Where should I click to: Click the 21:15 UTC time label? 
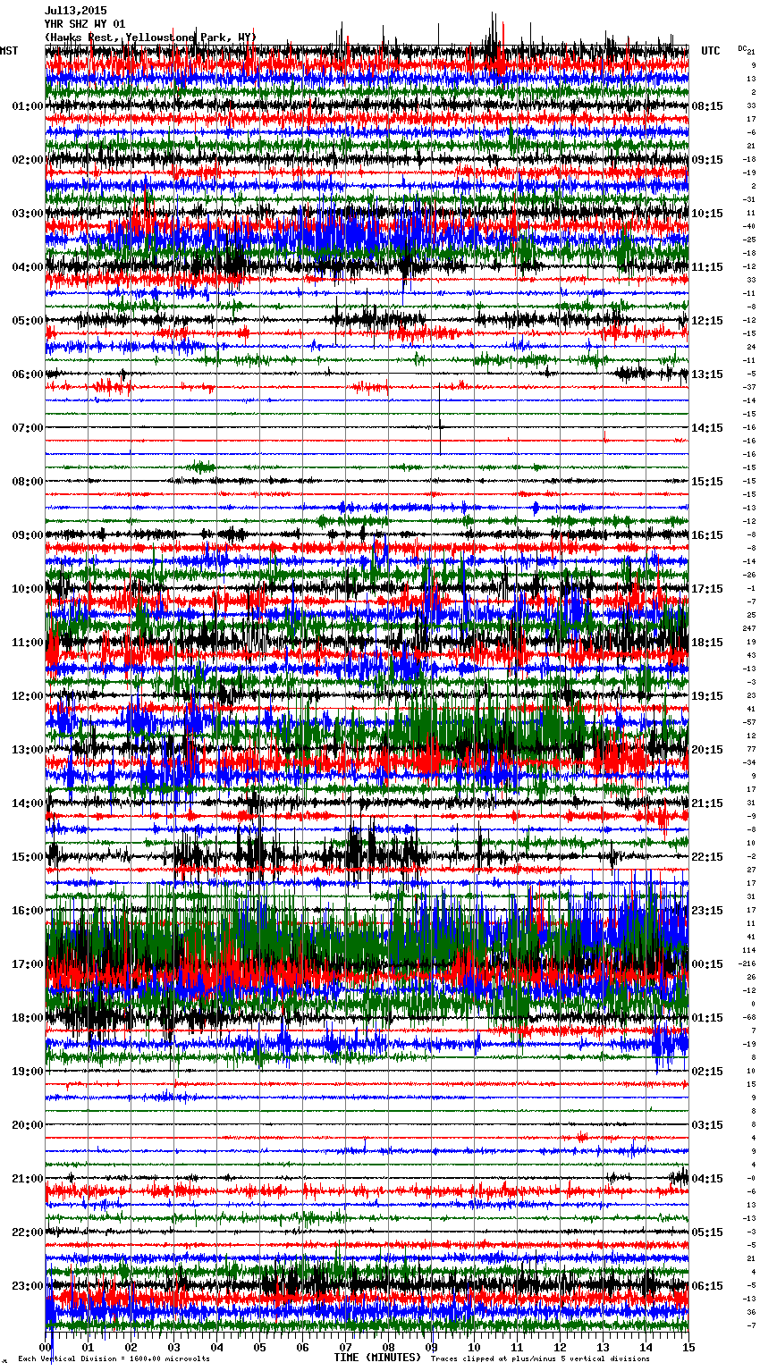pos(707,803)
